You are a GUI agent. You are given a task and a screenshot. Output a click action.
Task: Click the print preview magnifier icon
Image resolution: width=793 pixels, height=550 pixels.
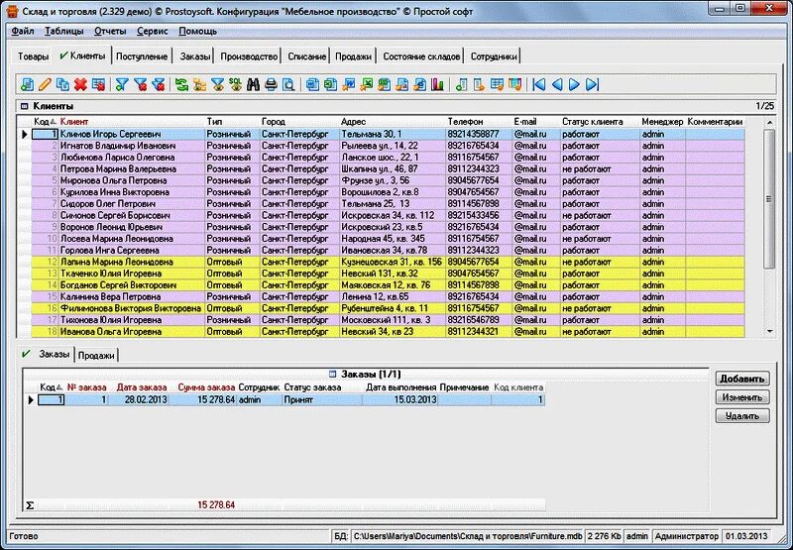[288, 84]
